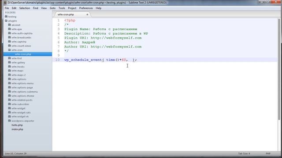Viewport: 282px width, 158px height.
Task: Collapse the wfm-cron folder via its open-folder icon
Action: pyautogui.click(x=10, y=50)
